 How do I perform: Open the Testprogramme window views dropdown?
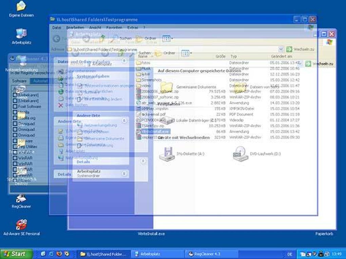click(168, 39)
